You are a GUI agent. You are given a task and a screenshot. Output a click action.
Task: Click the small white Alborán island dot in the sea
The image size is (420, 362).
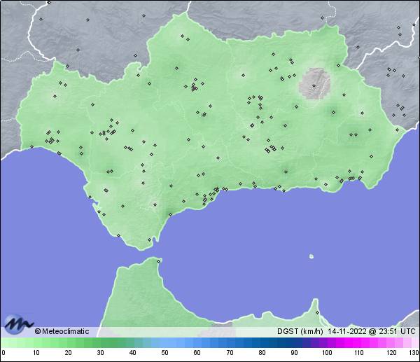[311, 256]
